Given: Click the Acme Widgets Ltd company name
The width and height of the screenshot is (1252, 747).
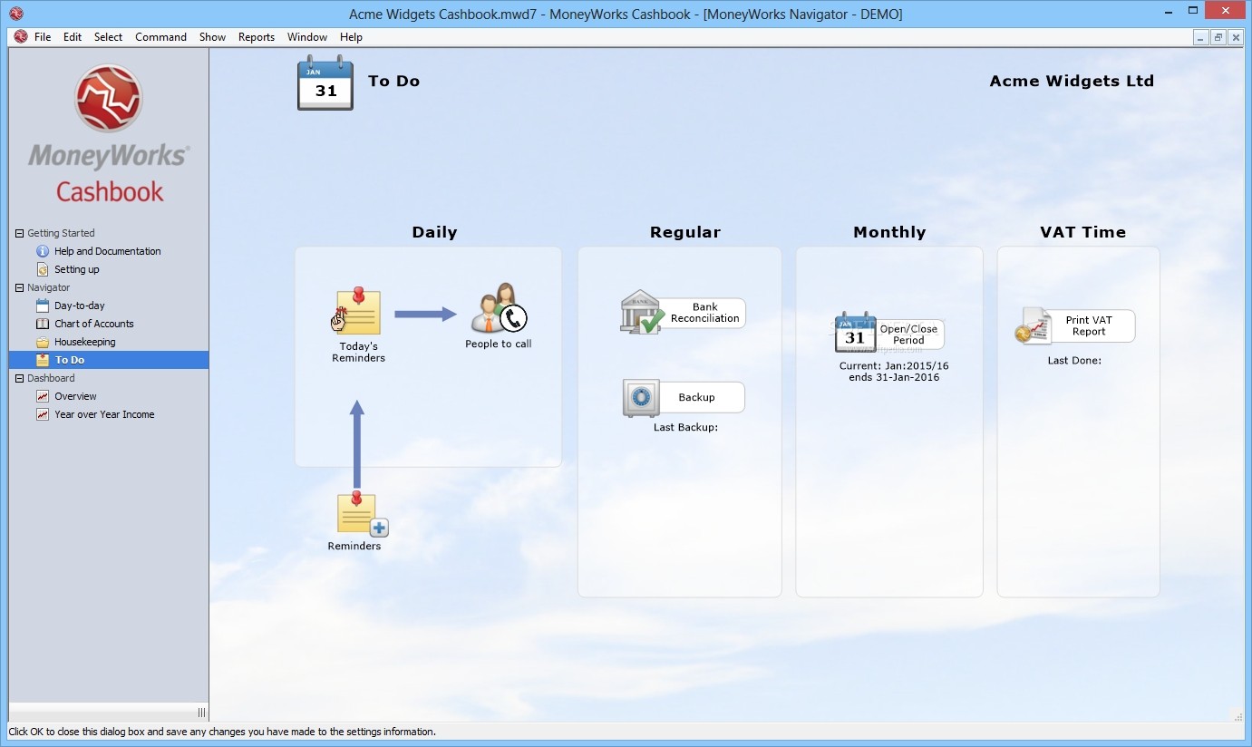Looking at the screenshot, I should pyautogui.click(x=1072, y=81).
